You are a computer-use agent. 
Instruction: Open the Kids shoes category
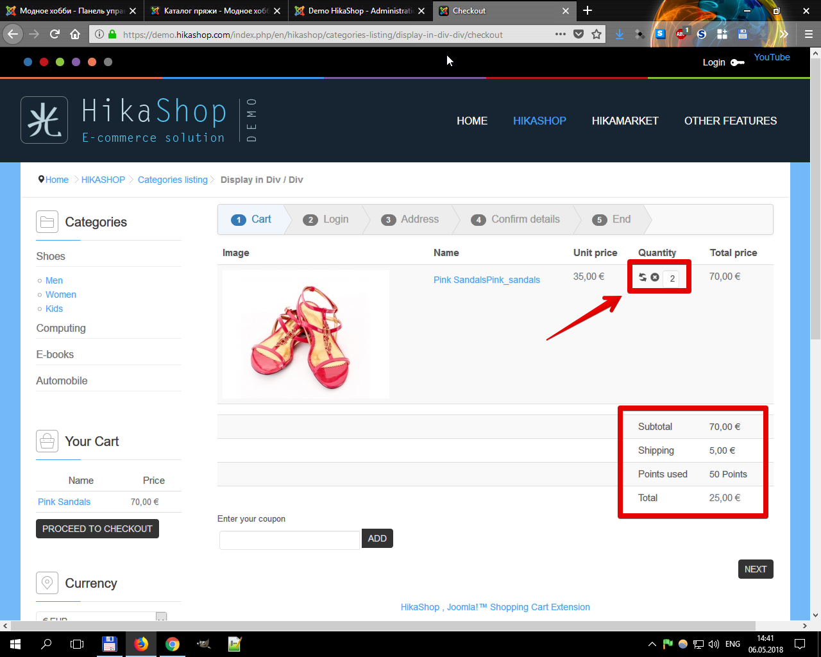pyautogui.click(x=54, y=309)
